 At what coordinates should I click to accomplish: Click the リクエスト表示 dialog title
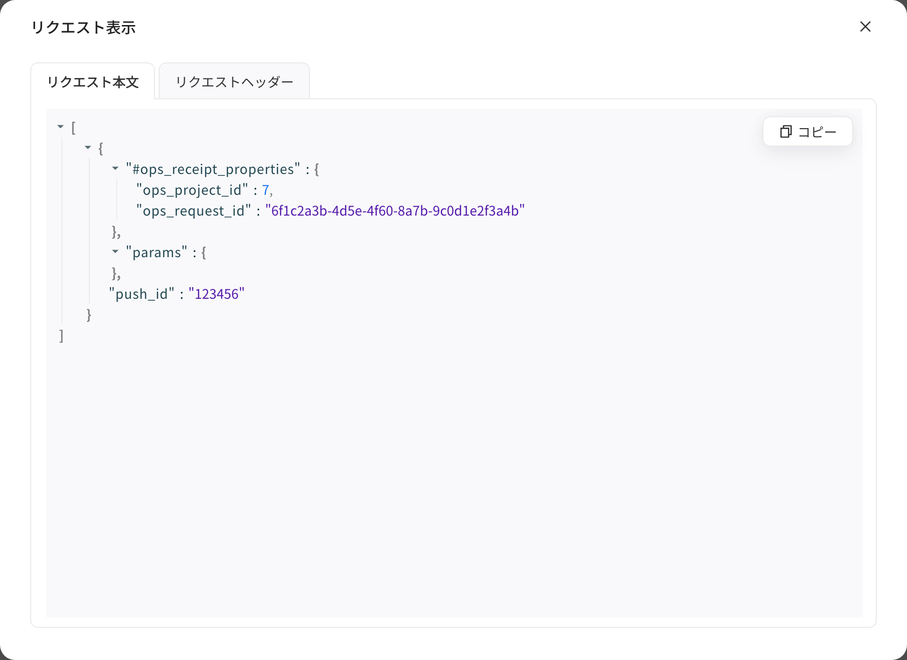point(83,27)
